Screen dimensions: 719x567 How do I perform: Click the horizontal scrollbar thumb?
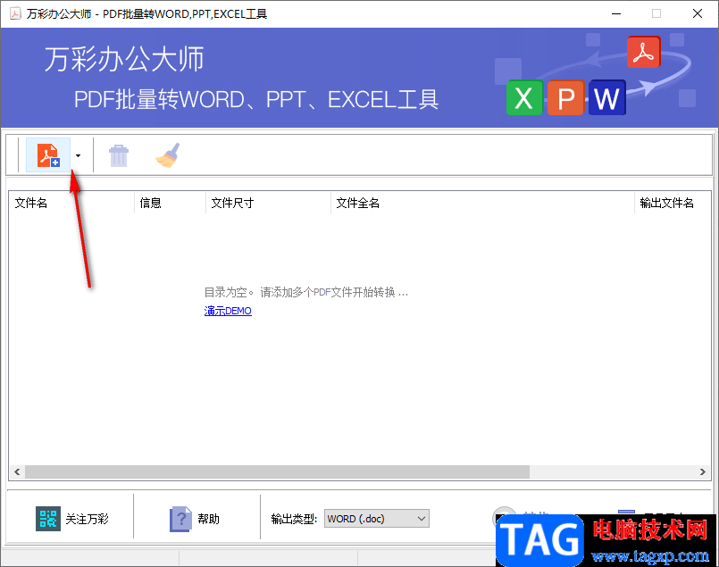pyautogui.click(x=277, y=471)
